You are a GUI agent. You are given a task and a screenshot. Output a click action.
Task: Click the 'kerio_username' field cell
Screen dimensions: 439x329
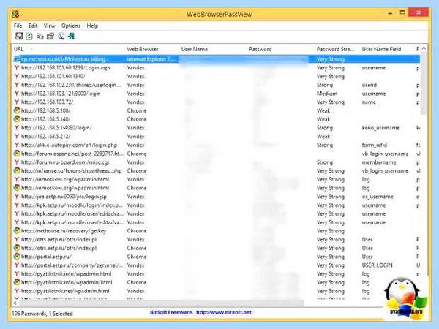[x=380, y=128]
